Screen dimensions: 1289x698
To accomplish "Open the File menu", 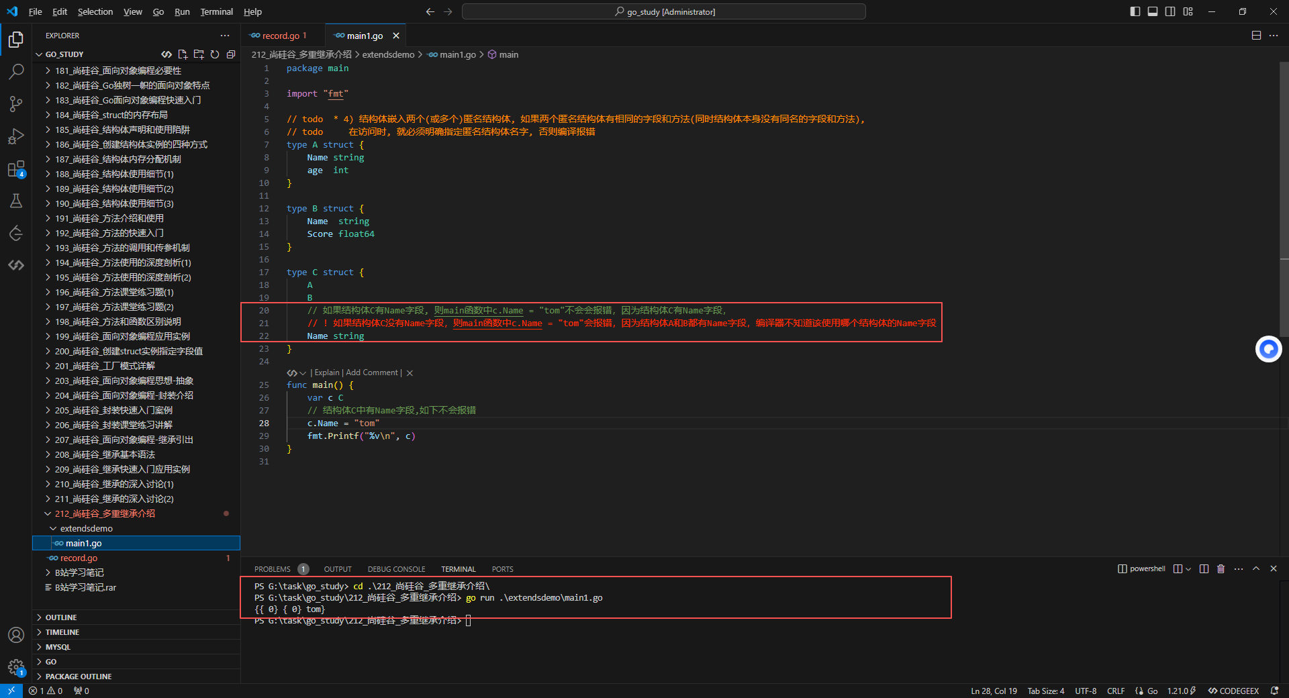I will click(36, 11).
